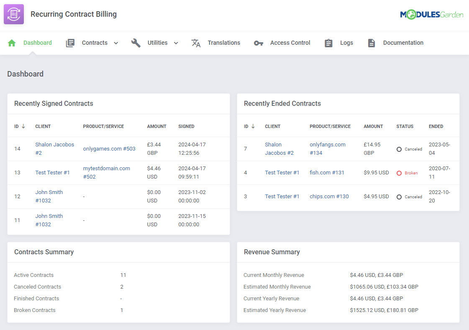Click the Translations language icon
This screenshot has height=330, width=469.
click(196, 43)
